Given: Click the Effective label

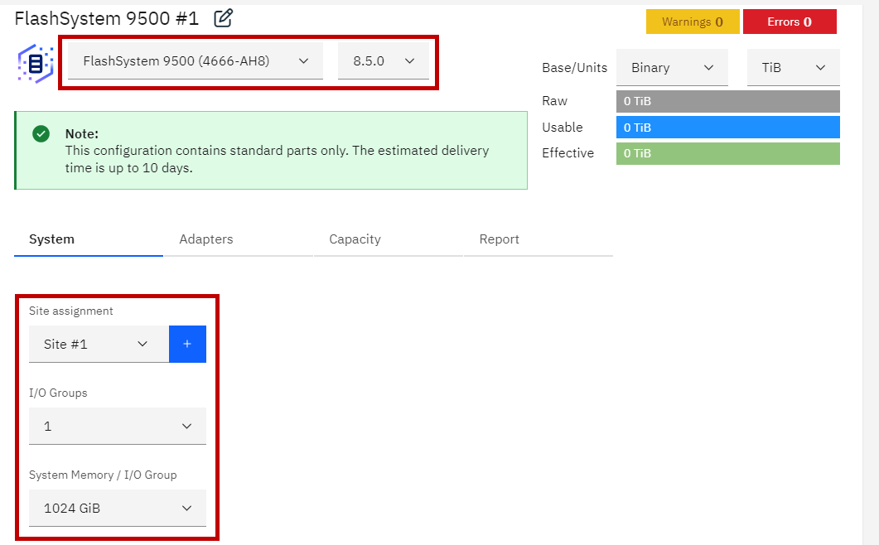Looking at the screenshot, I should [567, 153].
